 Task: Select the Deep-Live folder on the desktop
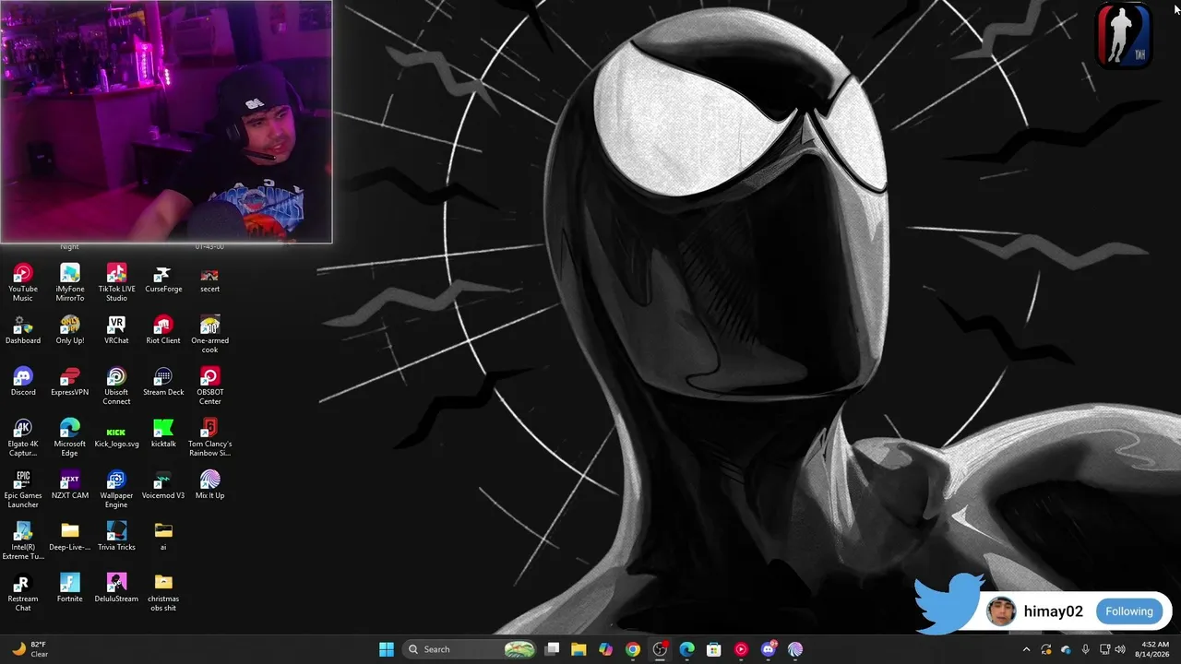pos(70,537)
